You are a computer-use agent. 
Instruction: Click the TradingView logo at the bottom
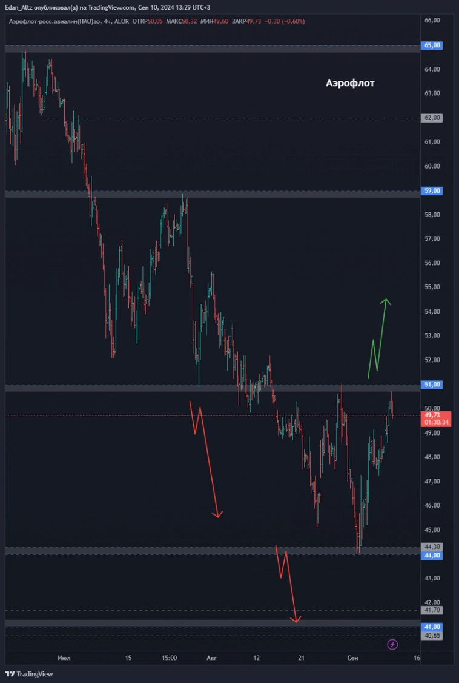(x=28, y=674)
